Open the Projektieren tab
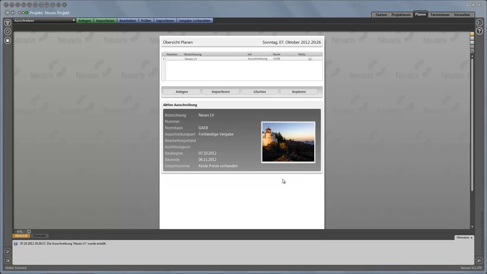Screen dimensions: 487x274 (x=401, y=15)
